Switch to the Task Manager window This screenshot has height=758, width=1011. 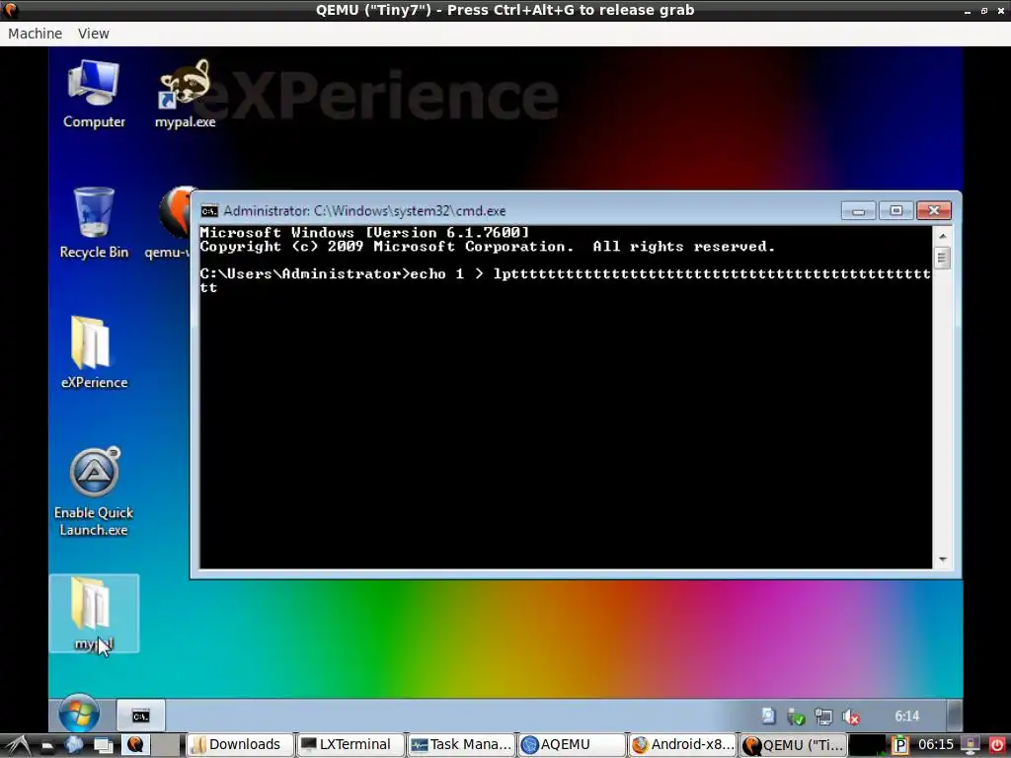tap(461, 744)
